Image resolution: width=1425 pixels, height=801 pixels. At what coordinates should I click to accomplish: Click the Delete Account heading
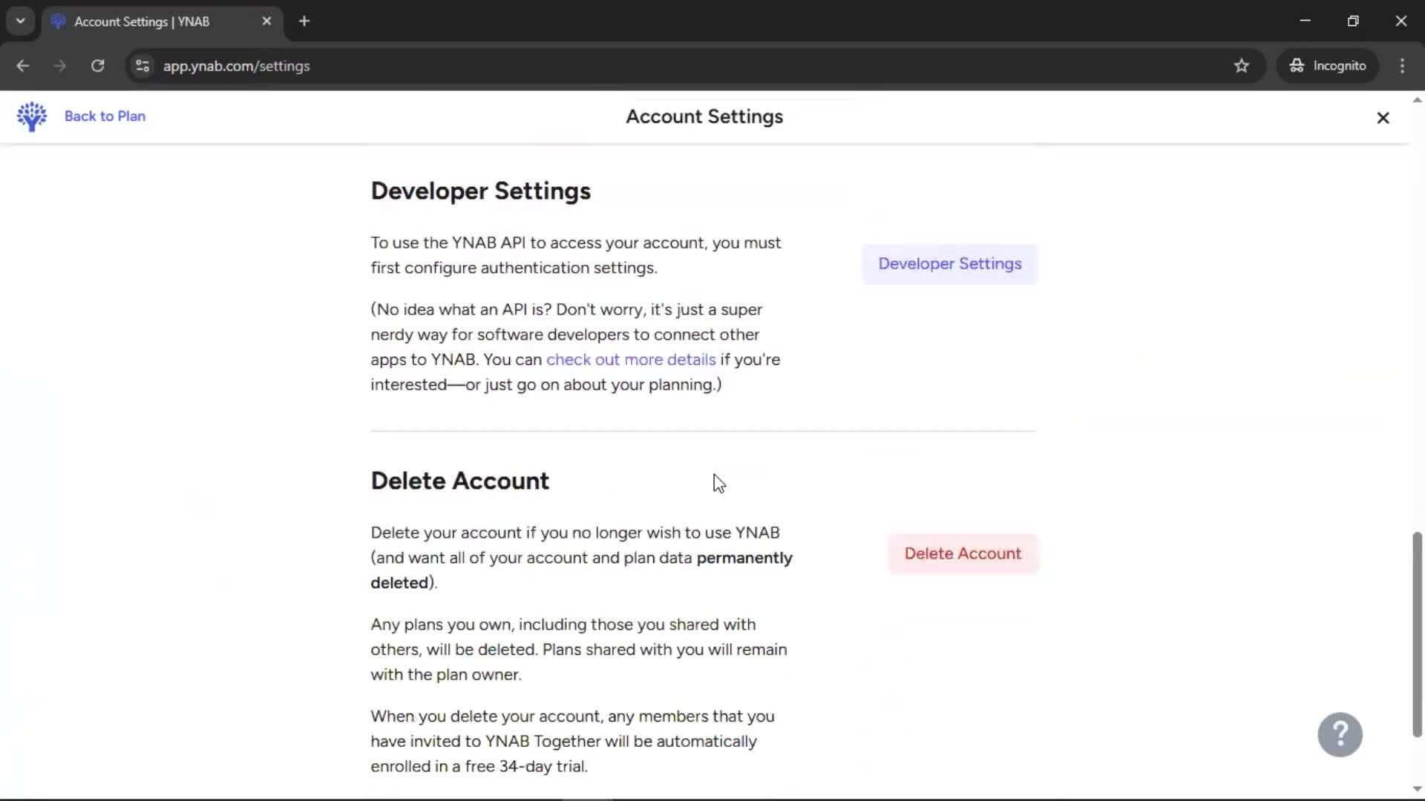click(460, 481)
